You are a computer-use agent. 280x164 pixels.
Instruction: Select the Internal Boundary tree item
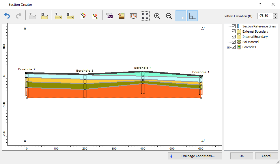tap(255, 37)
